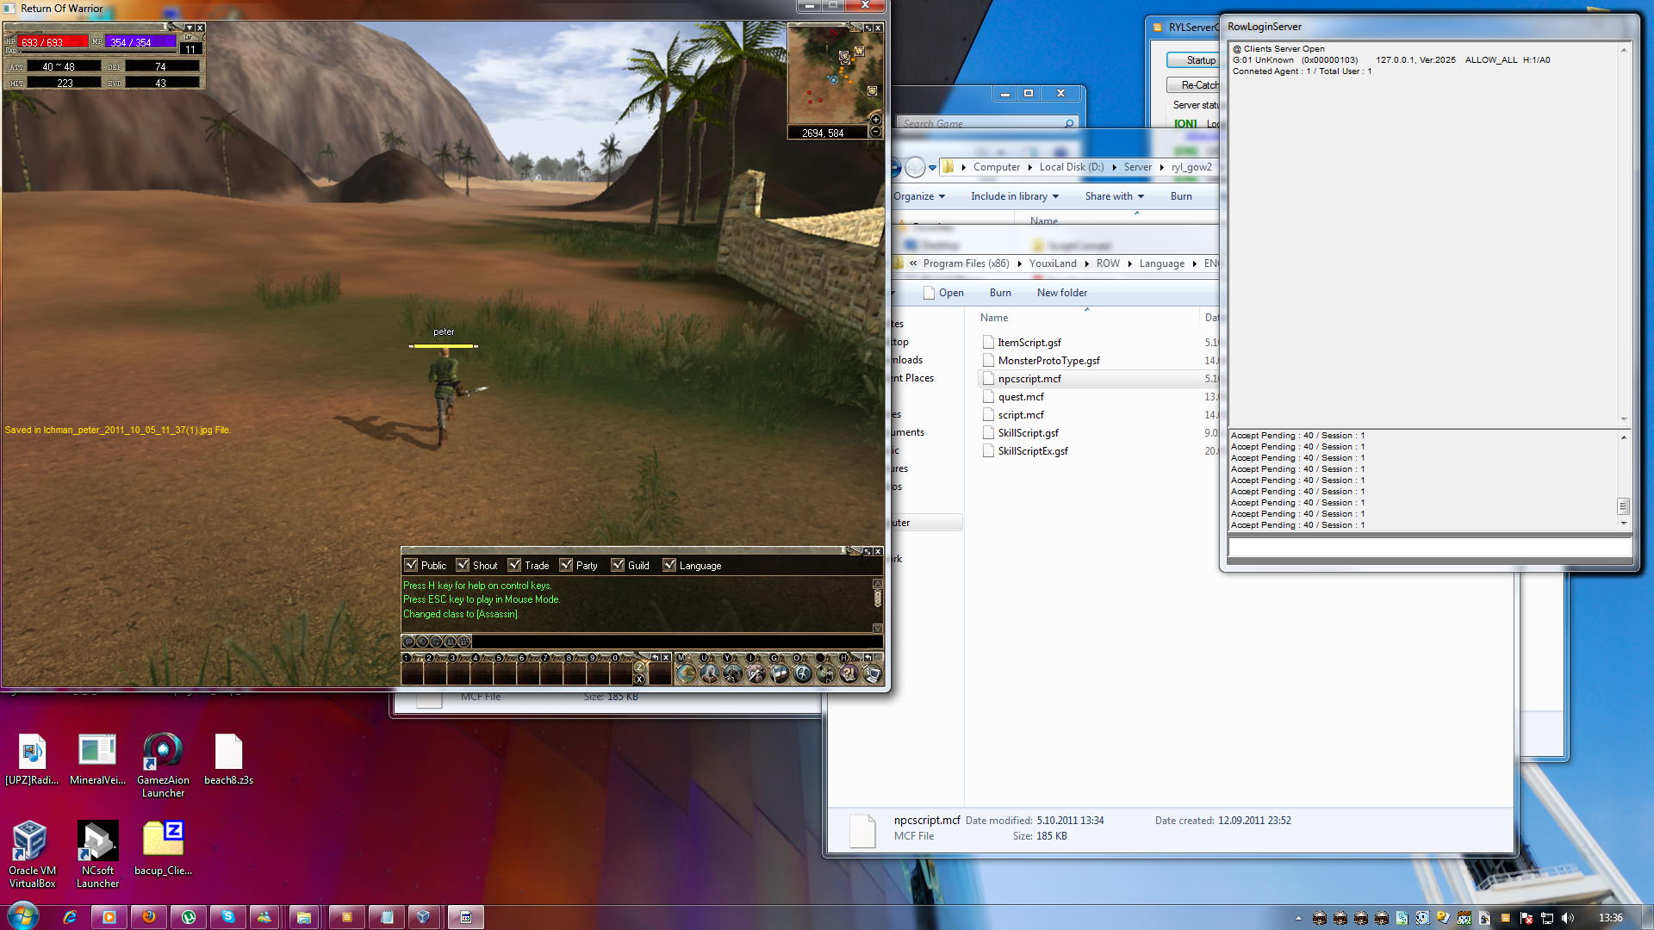Open character portrait icon (U)
This screenshot has width=1654, height=930.
coord(709,673)
